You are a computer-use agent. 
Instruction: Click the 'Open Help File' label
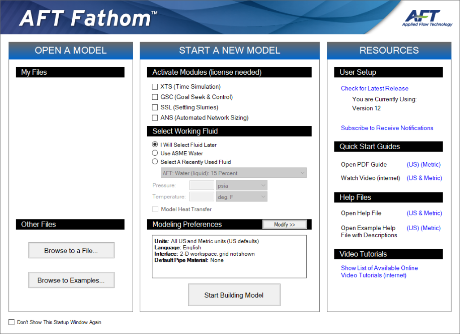[361, 213]
